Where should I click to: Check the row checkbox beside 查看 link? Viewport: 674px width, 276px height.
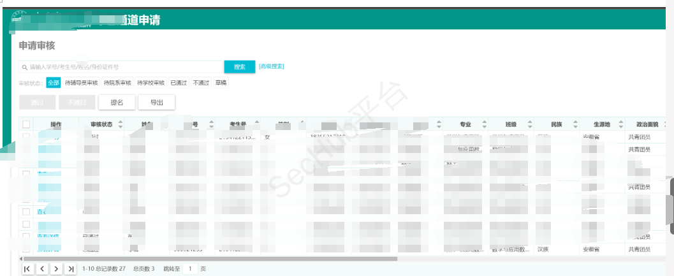pyautogui.click(x=26, y=212)
